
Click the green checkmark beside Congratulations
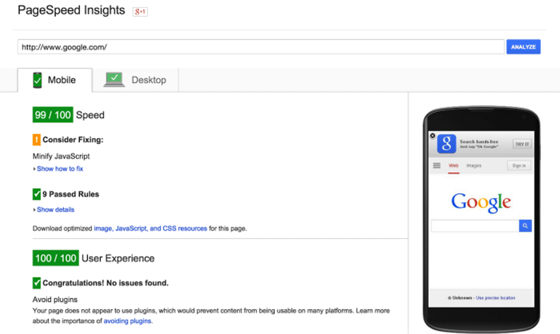[x=36, y=283]
